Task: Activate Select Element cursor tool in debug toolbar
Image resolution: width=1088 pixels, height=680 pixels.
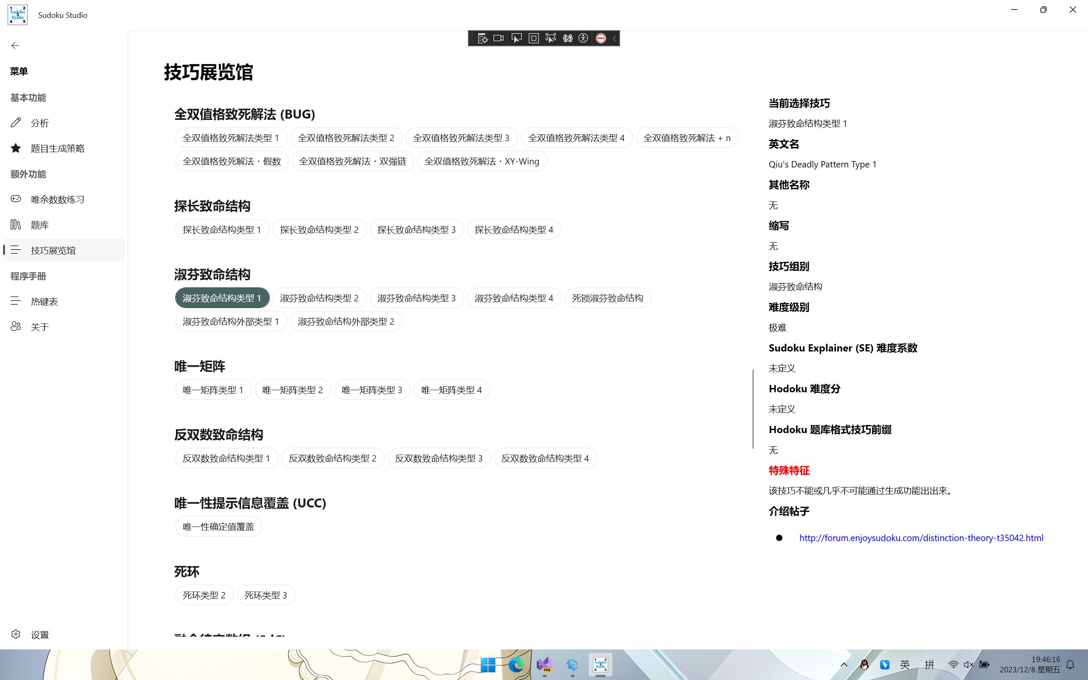Action: (x=516, y=38)
